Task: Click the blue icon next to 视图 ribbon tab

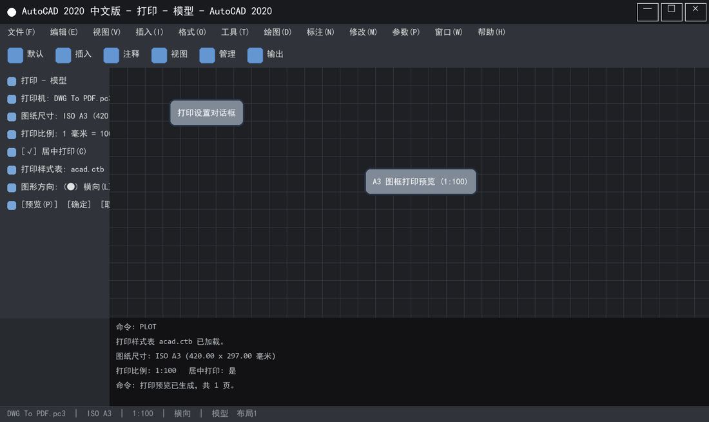Action: [x=159, y=55]
